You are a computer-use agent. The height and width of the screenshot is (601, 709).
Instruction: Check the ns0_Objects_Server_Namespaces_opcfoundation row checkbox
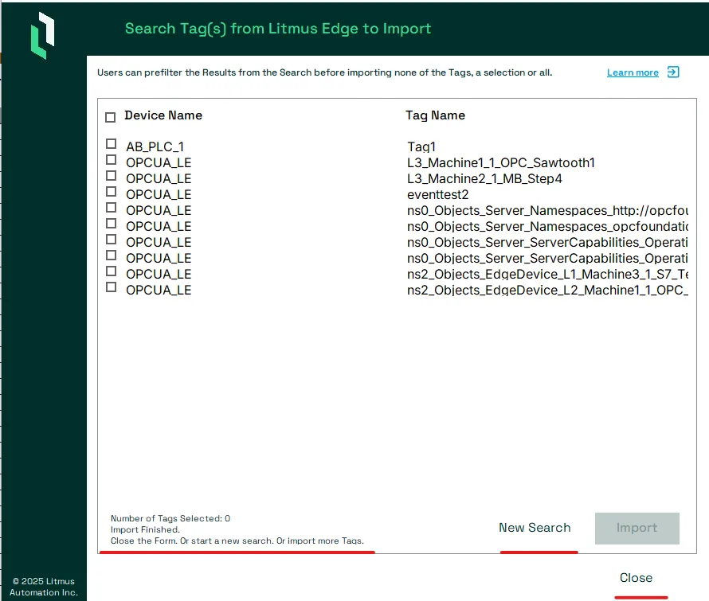(x=111, y=223)
